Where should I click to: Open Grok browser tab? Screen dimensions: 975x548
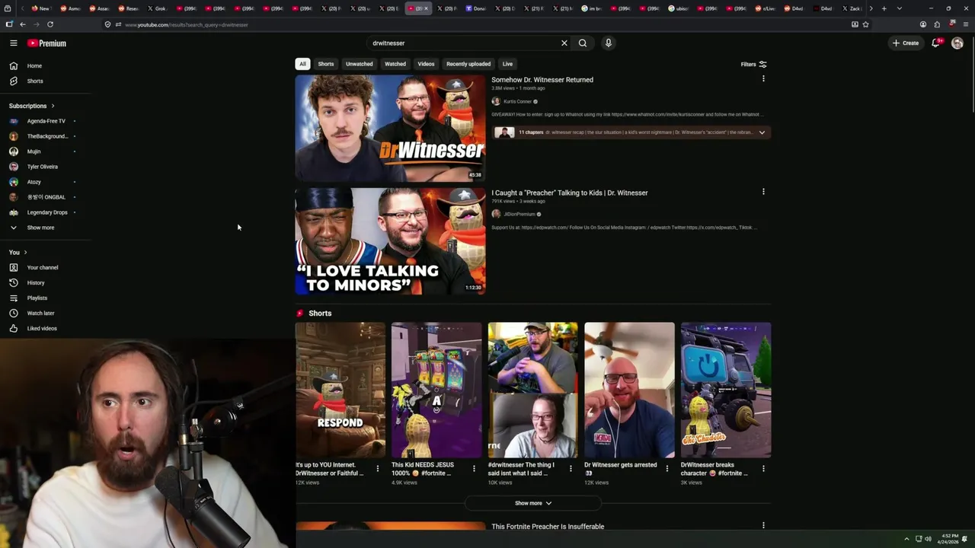pyautogui.click(x=159, y=8)
